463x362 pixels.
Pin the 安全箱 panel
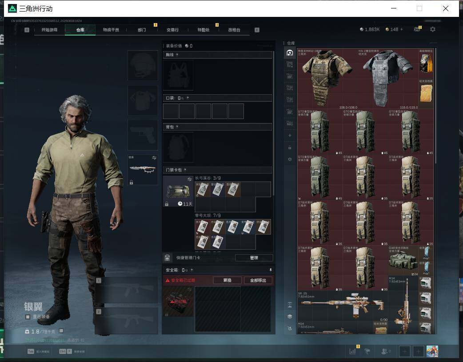coord(270,270)
